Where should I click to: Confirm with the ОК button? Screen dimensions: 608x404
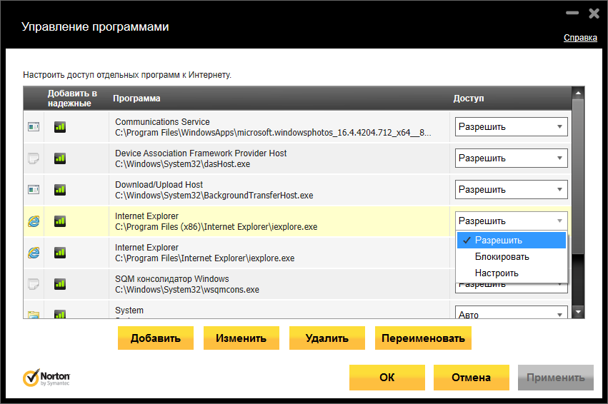pos(387,378)
